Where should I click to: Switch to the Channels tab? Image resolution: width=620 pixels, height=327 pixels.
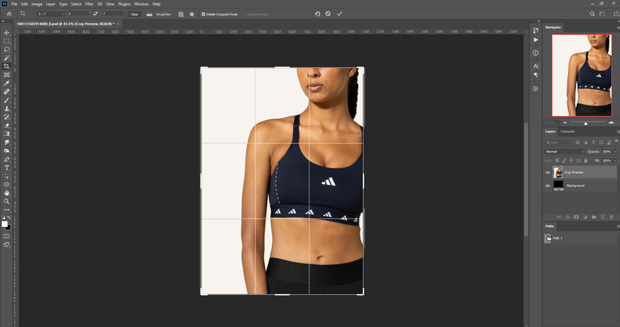(567, 132)
